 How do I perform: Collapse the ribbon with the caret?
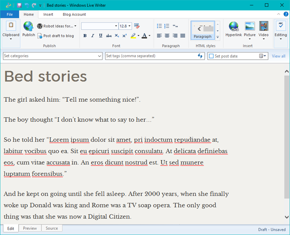pos(278,14)
